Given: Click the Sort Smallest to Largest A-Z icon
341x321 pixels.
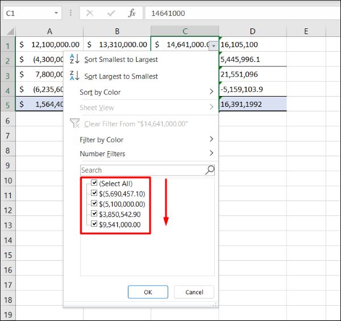Looking at the screenshot, I should (x=74, y=59).
